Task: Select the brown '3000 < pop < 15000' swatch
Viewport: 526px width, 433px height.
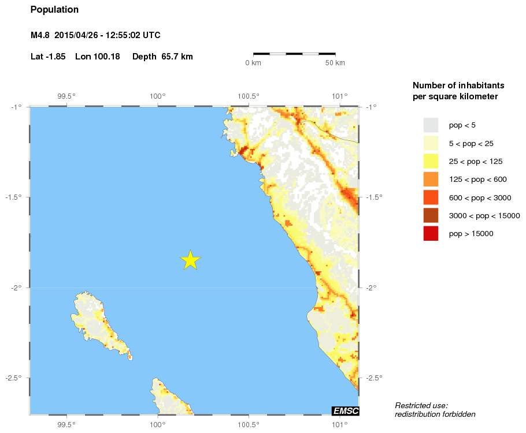Action: pyautogui.click(x=431, y=215)
